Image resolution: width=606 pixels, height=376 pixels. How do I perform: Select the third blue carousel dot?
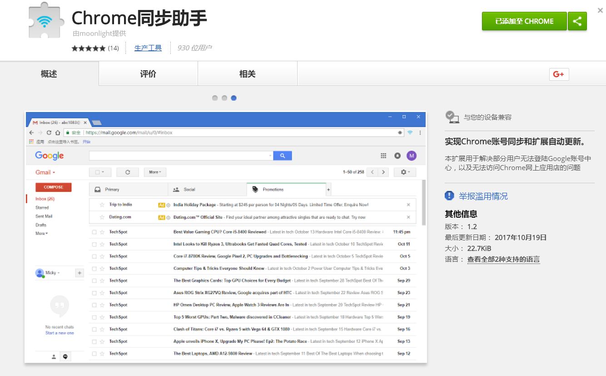tap(233, 98)
